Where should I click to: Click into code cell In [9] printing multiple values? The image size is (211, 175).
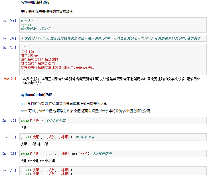pyautogui.click(x=113, y=137)
